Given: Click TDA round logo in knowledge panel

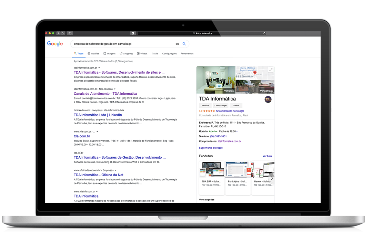Looking at the screenshot, I should (268, 99).
